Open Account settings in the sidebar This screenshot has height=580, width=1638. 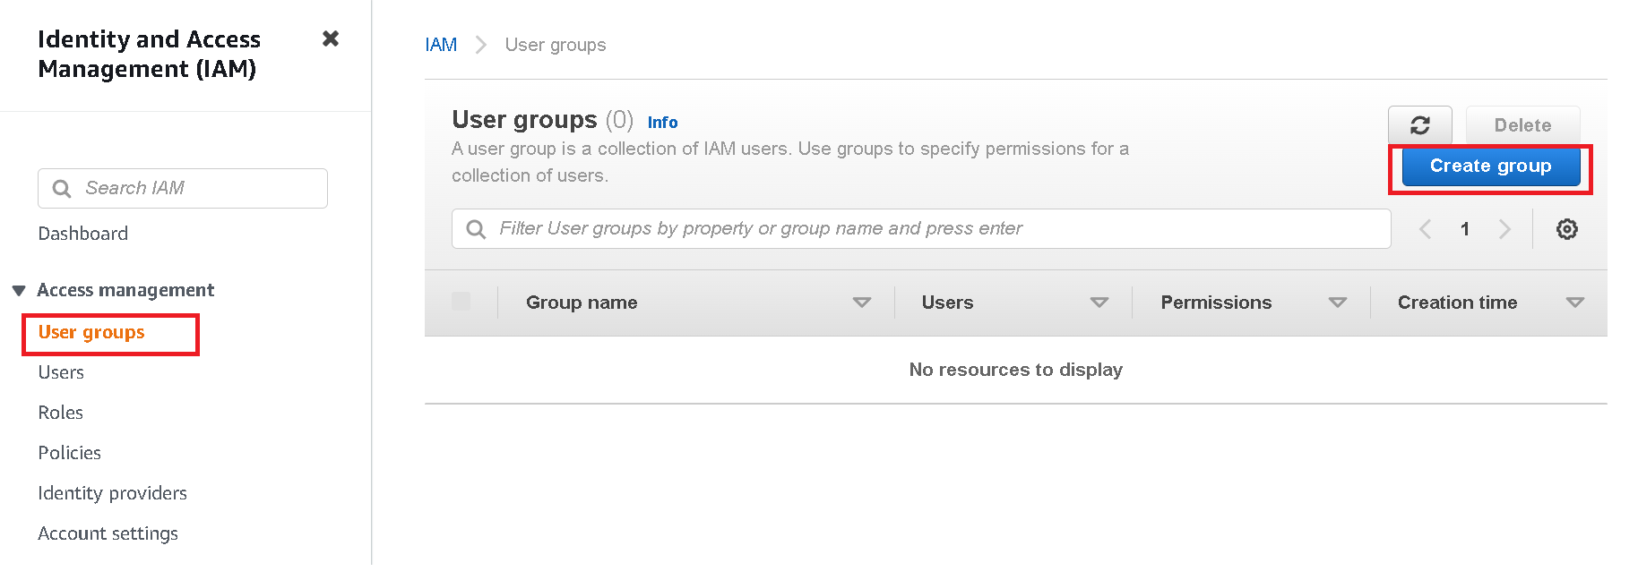108,533
